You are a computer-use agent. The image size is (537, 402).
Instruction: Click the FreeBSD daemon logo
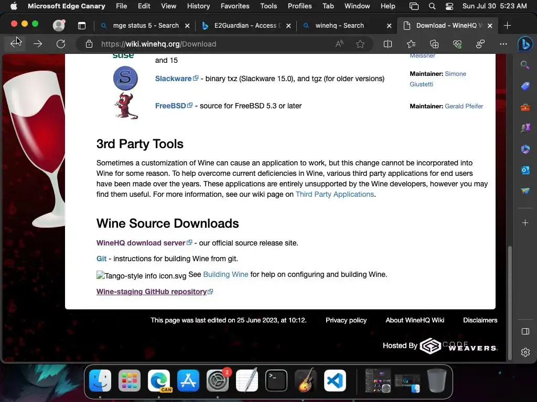pyautogui.click(x=126, y=106)
